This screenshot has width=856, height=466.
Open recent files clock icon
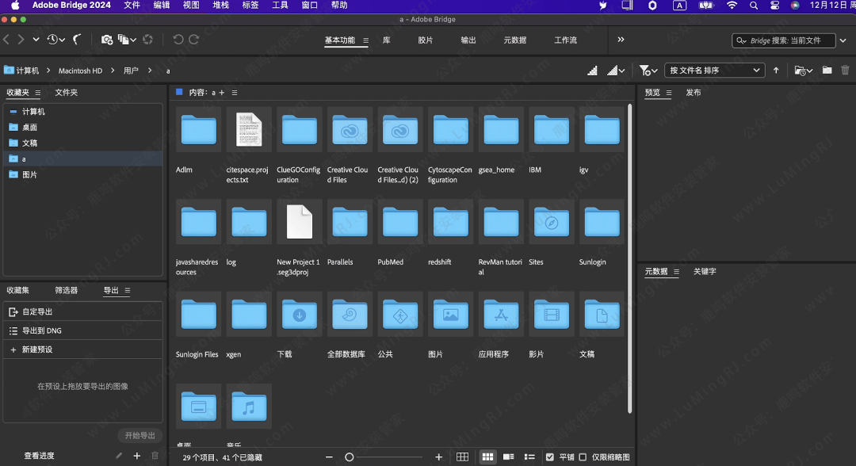[x=52, y=39]
